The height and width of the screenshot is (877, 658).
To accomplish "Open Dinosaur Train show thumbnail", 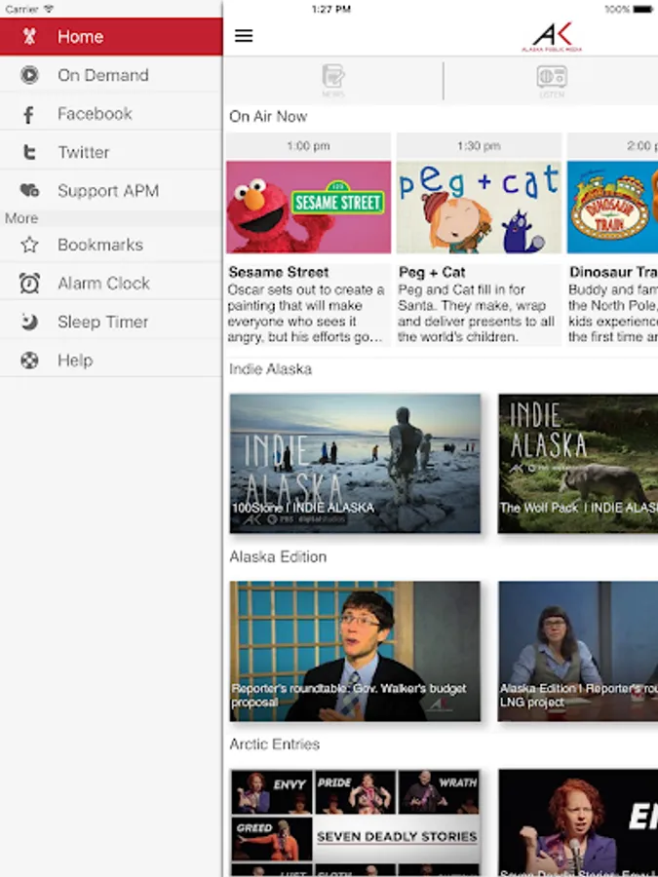I will (x=613, y=207).
